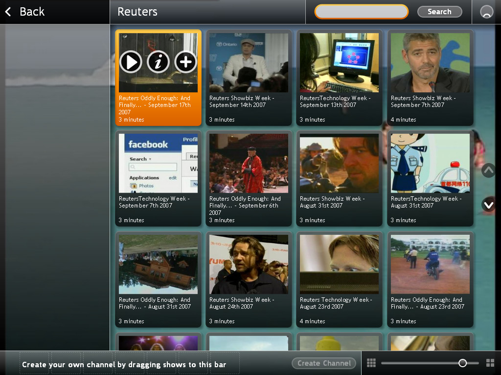This screenshot has height=375, width=501.
Task: Open Technology Week September 13th thumbnail
Action: [340, 63]
